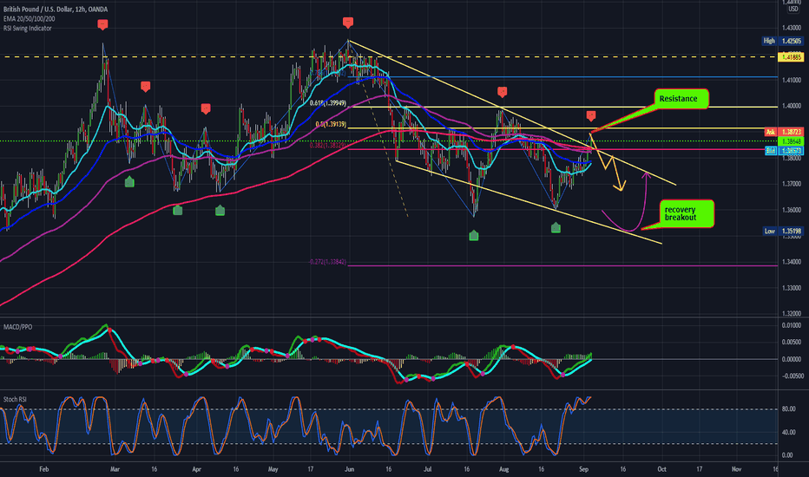Click the May label on the time axis
Viewport: 809px width, 477px height.
pyautogui.click(x=273, y=469)
